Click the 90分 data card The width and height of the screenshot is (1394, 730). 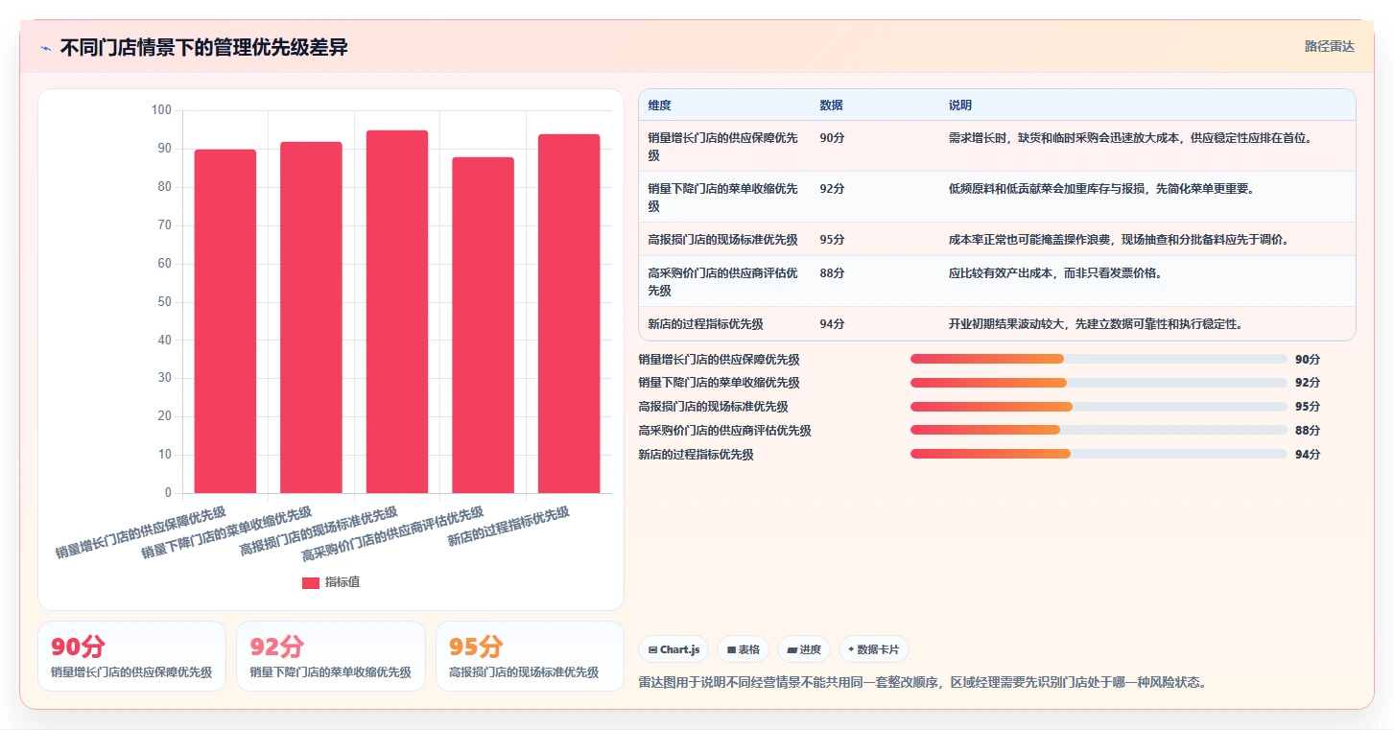coord(131,656)
